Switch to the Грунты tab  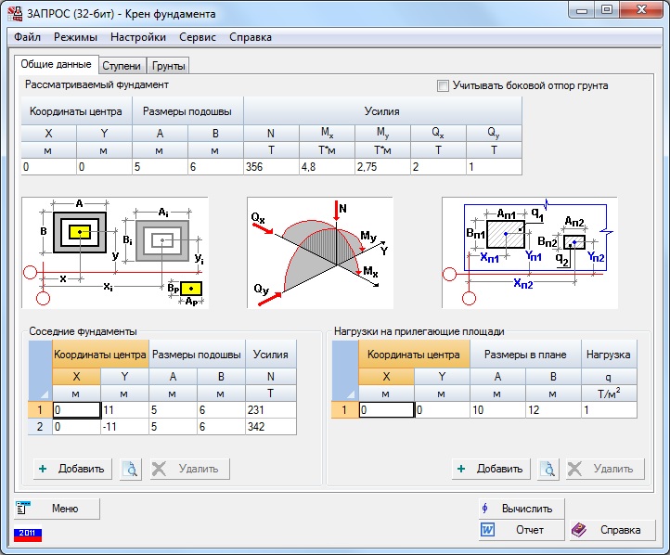(169, 66)
